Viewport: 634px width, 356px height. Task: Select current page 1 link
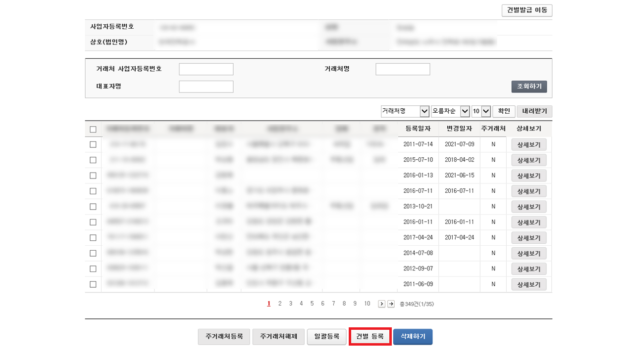[x=269, y=304]
